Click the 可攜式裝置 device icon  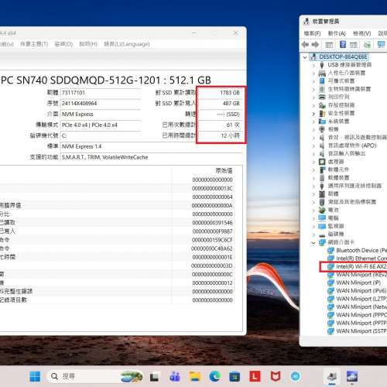(322, 81)
